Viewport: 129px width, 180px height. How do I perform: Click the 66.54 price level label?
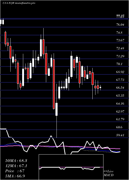coord(120,88)
